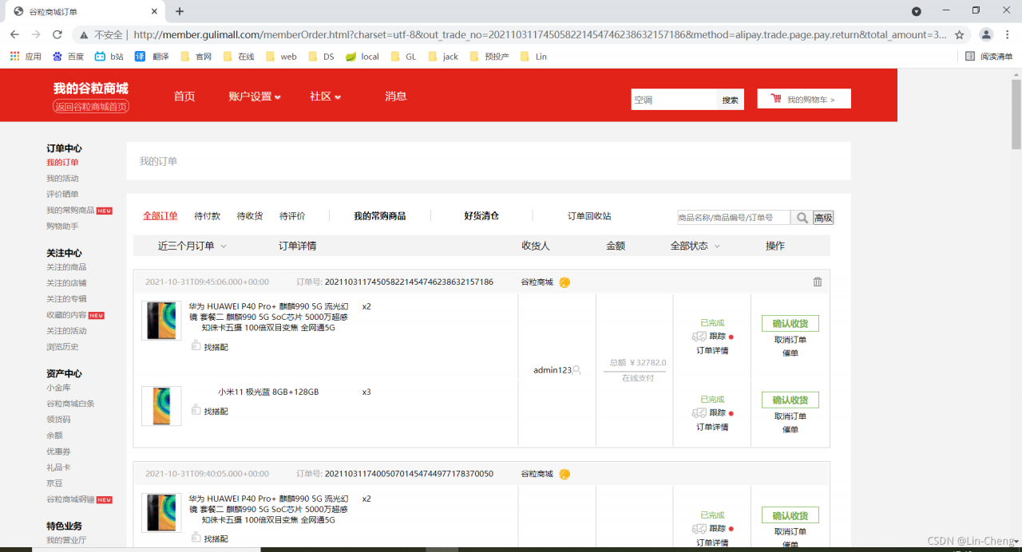The height and width of the screenshot is (552, 1022).
Task: Click the 高级 advanced search button
Action: (x=823, y=218)
